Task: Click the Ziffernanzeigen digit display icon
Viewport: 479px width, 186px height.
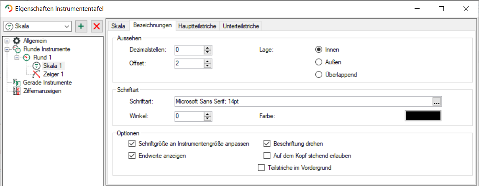Action: point(17,91)
